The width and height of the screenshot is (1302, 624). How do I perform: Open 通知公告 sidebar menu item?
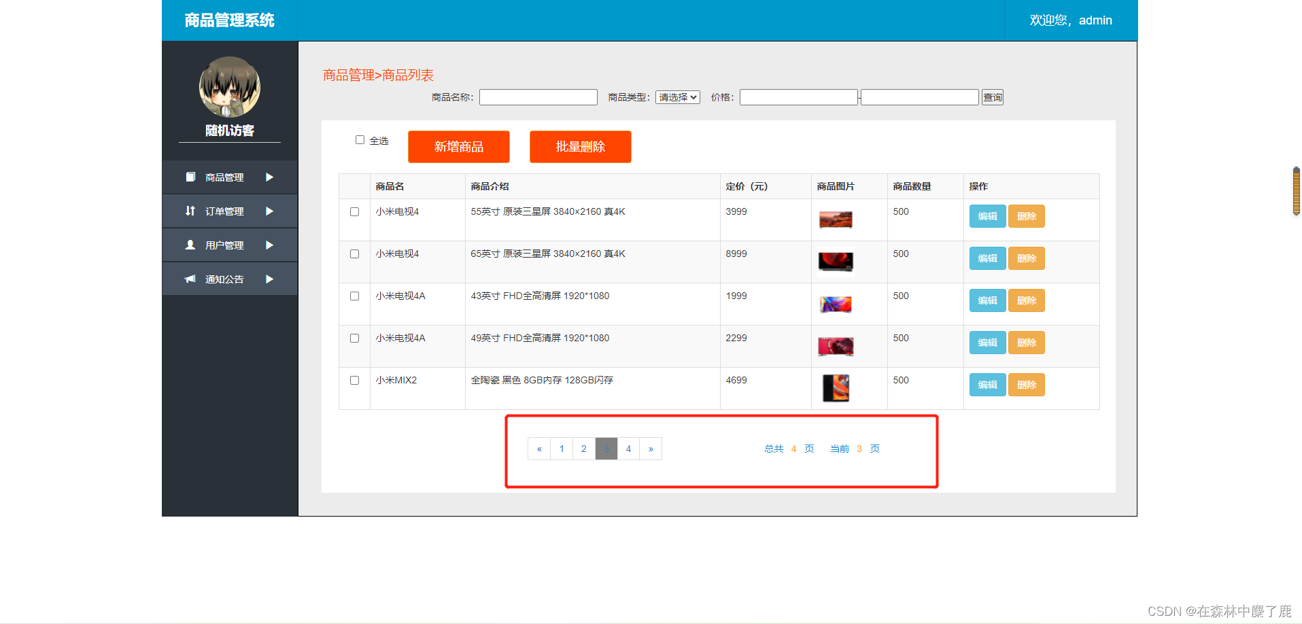point(230,279)
